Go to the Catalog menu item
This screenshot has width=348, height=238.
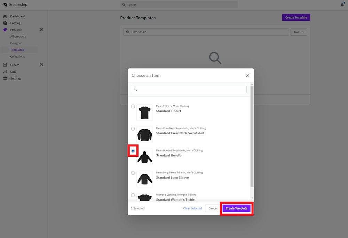[x=15, y=23]
